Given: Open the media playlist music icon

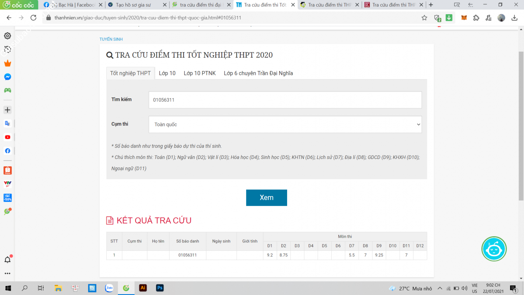Looking at the screenshot, I should point(488,18).
